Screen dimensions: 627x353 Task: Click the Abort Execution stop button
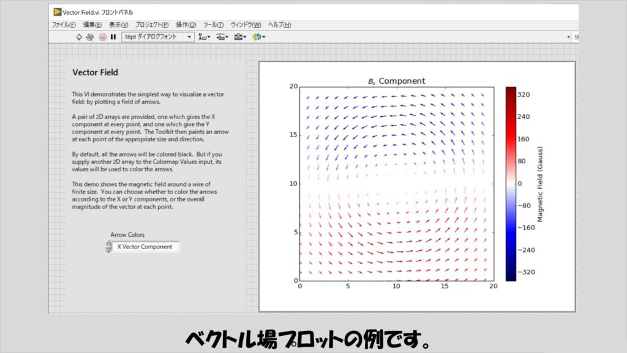click(102, 37)
